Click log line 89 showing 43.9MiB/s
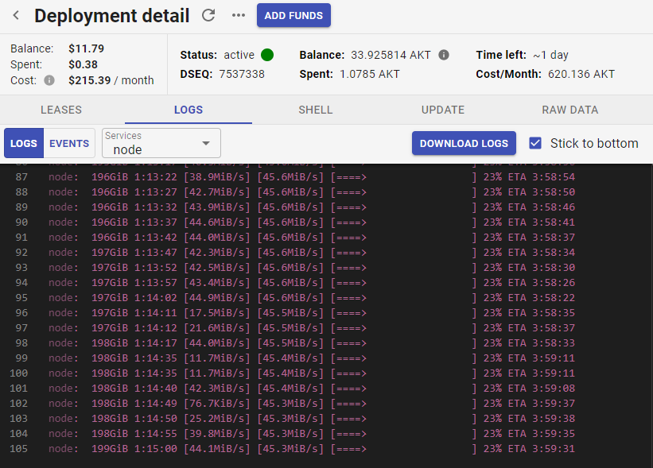This screenshot has width=653, height=468. pyautogui.click(x=326, y=207)
